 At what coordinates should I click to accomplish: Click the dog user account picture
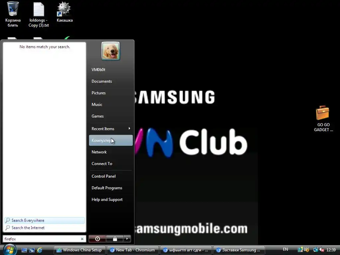click(x=110, y=51)
